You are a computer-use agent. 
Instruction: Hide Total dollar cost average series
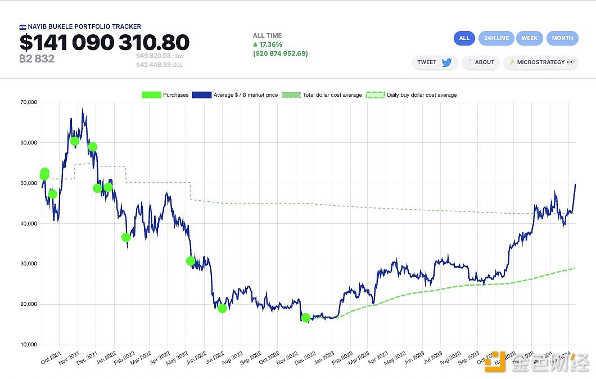[322, 95]
